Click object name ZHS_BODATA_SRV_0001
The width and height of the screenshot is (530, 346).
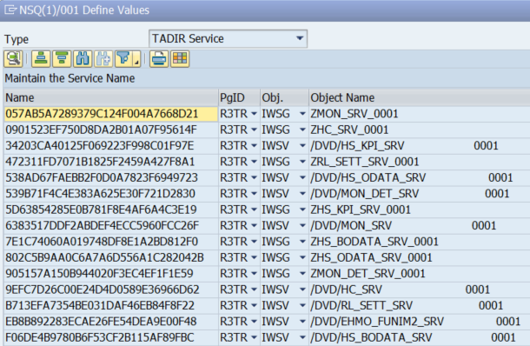click(374, 242)
